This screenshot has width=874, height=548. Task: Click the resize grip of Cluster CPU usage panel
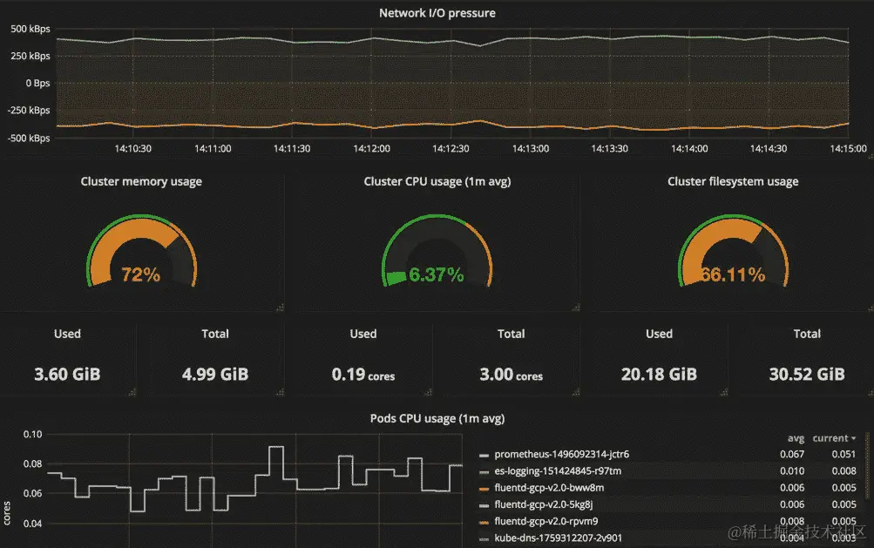576,308
